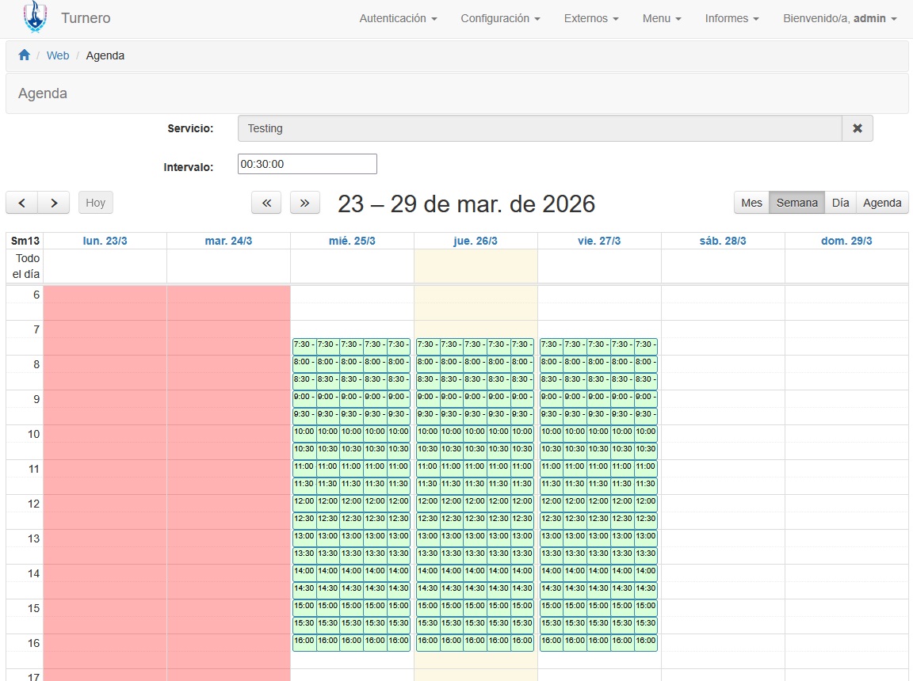Click the Intervalo time input field

(x=307, y=164)
